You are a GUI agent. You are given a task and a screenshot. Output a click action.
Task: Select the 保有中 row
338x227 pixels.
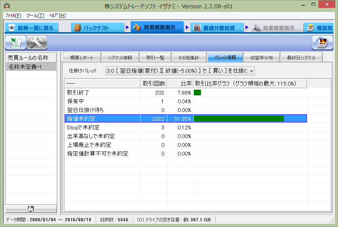186,101
